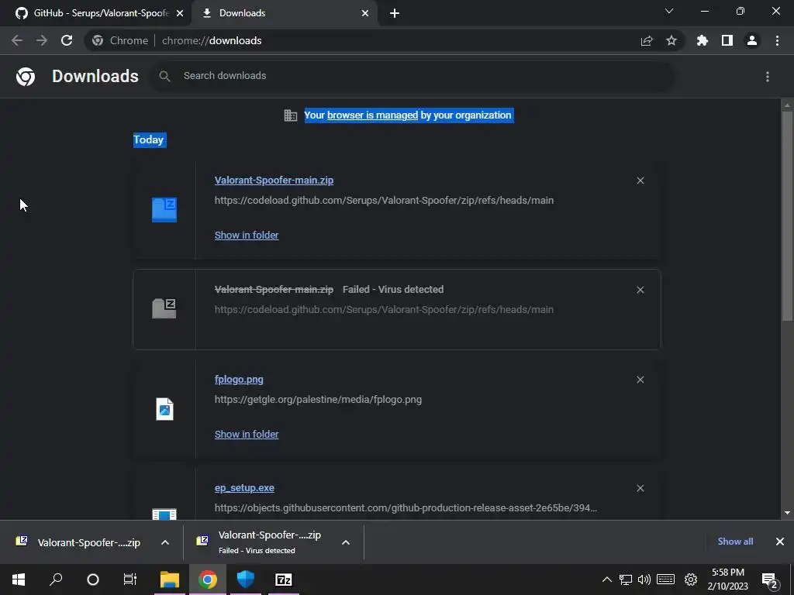Show in folder for fplogo.png
Viewport: 794px width, 595px height.
click(x=247, y=435)
